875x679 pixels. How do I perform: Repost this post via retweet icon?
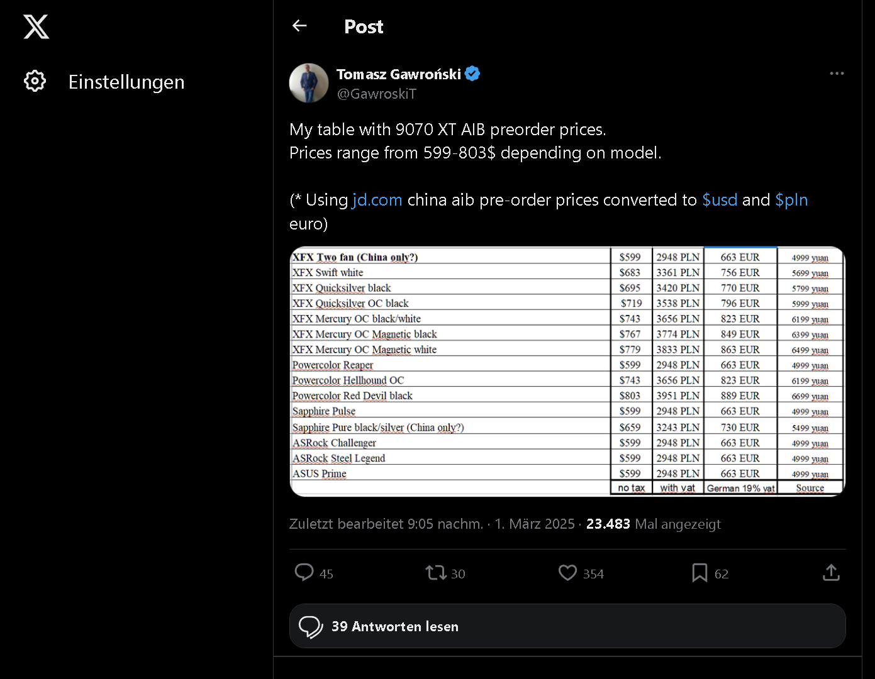click(435, 573)
